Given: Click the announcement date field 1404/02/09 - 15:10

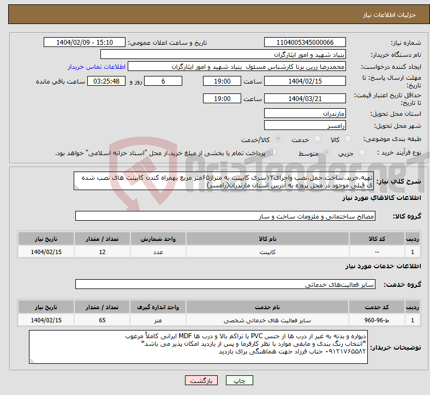Looking at the screenshot, I should 85,43.
